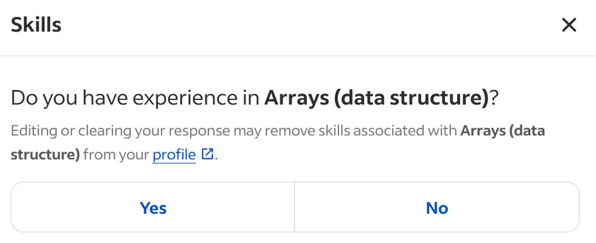Open profile in new tab via arrow-box icon

point(207,154)
